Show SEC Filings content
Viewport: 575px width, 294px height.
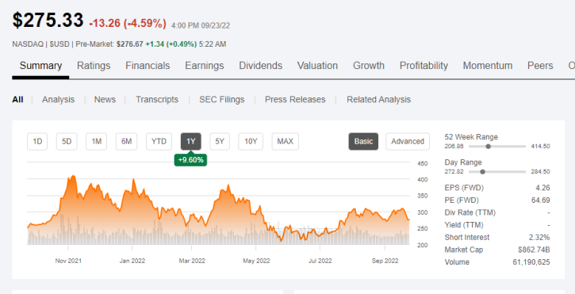[221, 99]
